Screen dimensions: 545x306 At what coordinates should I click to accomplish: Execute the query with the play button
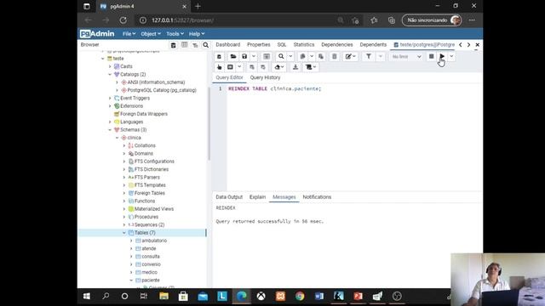pos(442,57)
